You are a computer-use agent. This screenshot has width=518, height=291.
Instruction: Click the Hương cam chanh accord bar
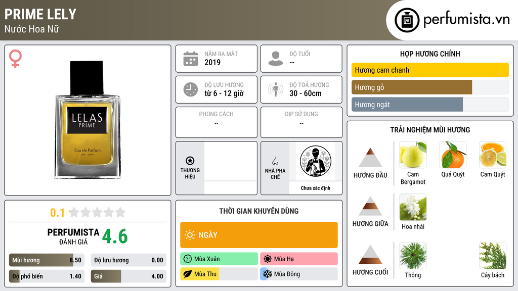pyautogui.click(x=430, y=70)
